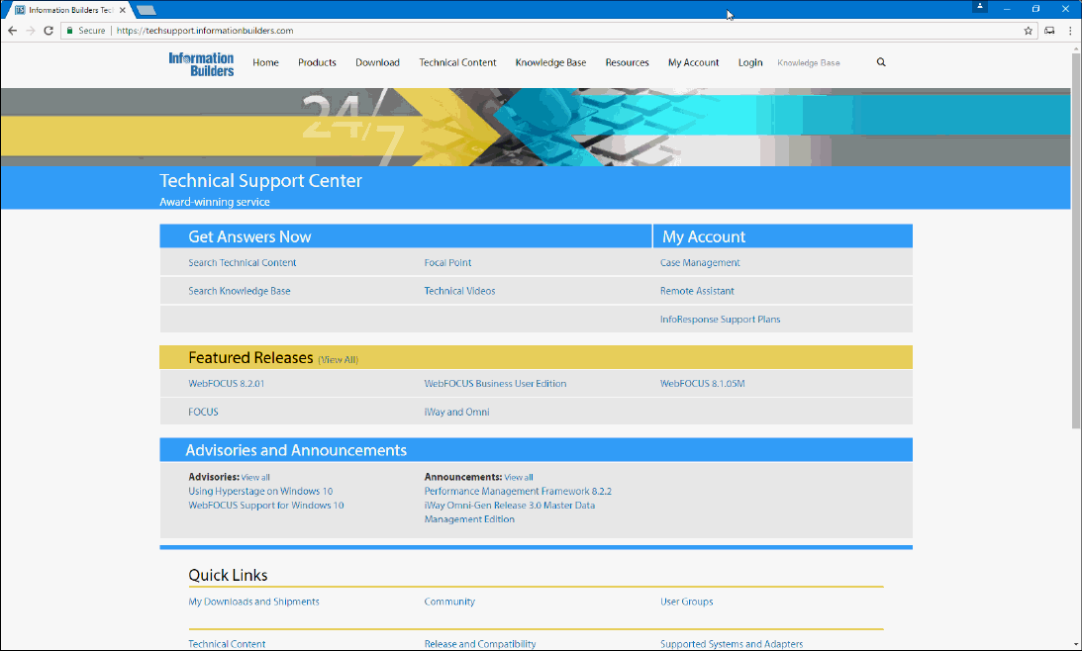Bookmark page with the star icon
Screen dimensions: 1082x651
pyautogui.click(x=1029, y=31)
